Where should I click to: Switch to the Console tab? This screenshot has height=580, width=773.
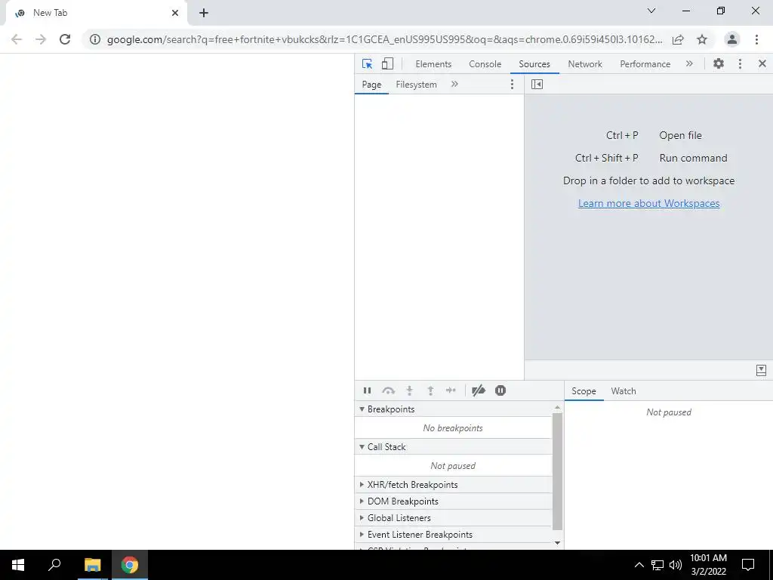pos(485,64)
